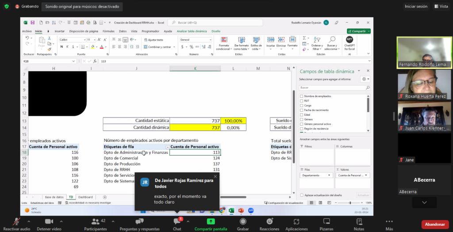The image size is (453, 232).
Task: Open Formato condicional in the ribbon
Action: [x=224, y=40]
